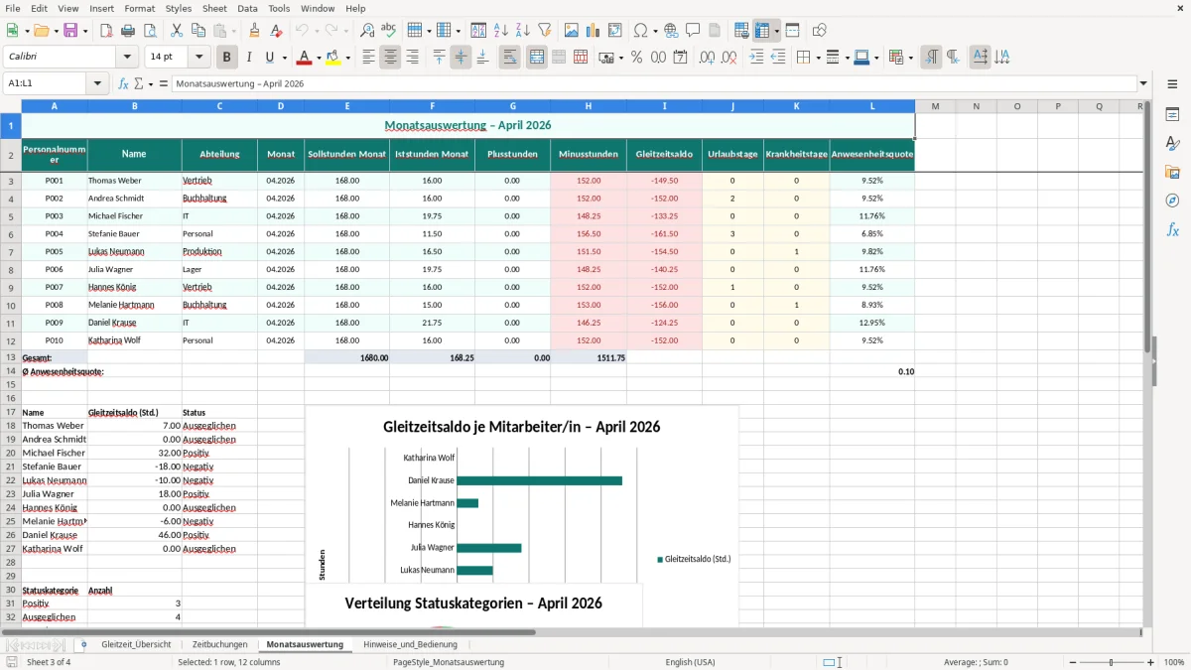
Task: Click the AutoFilter funnel icon
Action: [545, 31]
